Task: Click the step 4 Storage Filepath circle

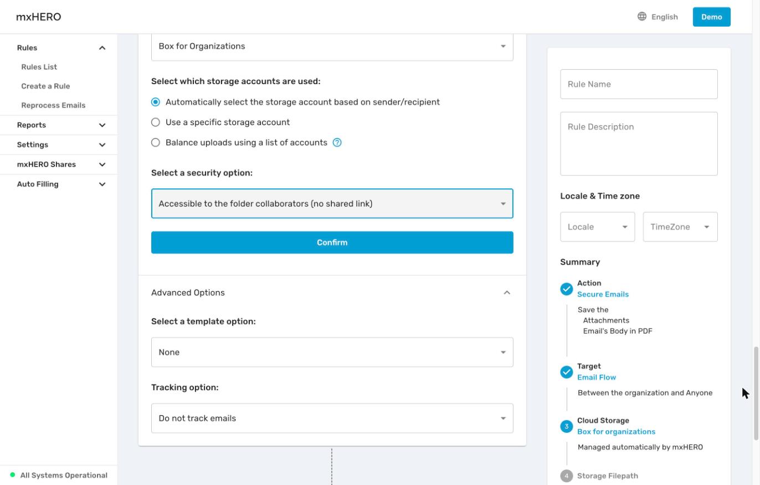Action: pyautogui.click(x=566, y=476)
